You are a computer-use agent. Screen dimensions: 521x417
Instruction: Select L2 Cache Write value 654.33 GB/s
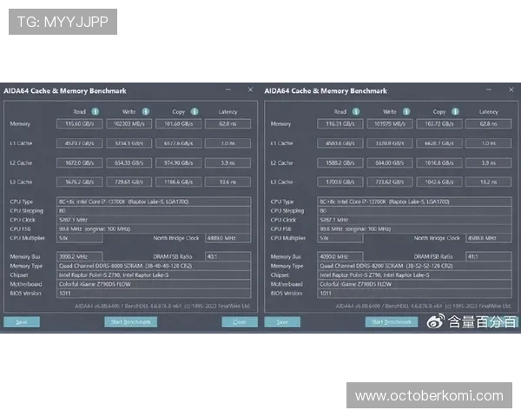coord(129,163)
